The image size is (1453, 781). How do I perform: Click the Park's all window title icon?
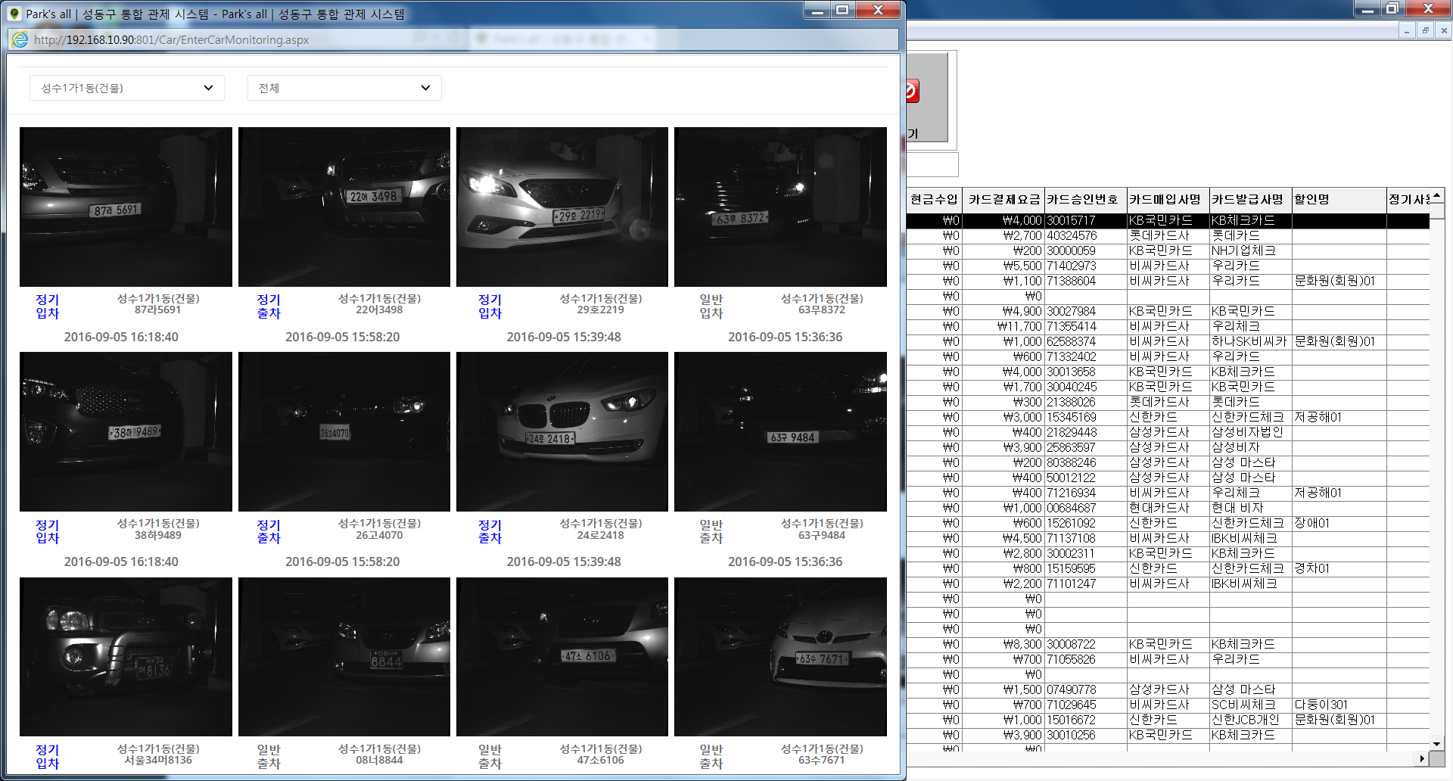[14, 14]
